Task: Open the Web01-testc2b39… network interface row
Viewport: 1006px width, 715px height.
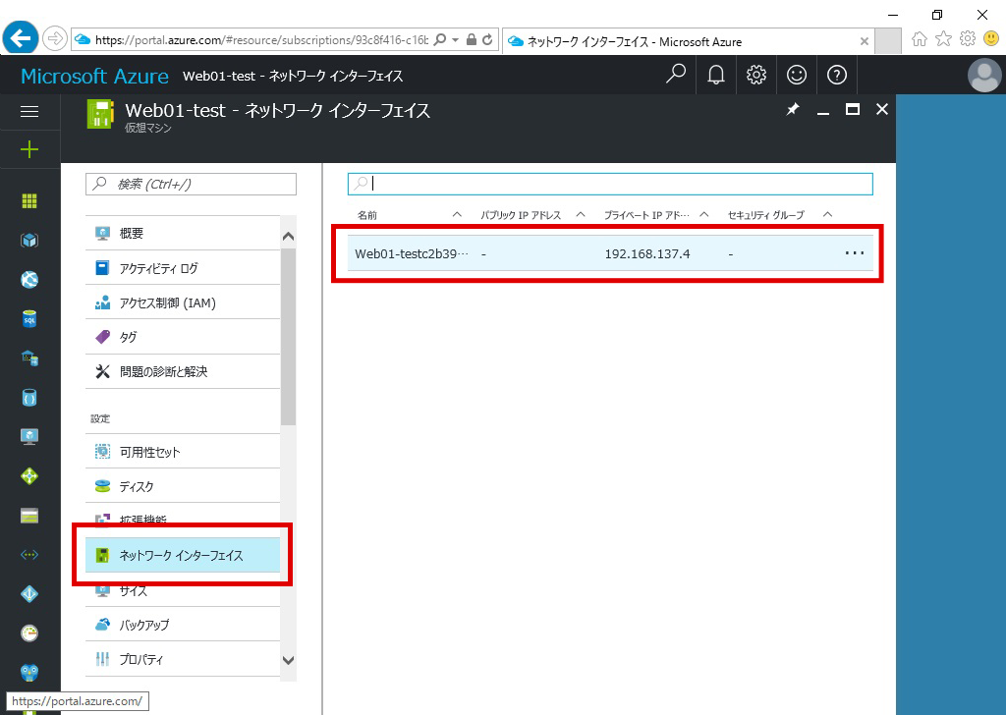Action: [610, 253]
